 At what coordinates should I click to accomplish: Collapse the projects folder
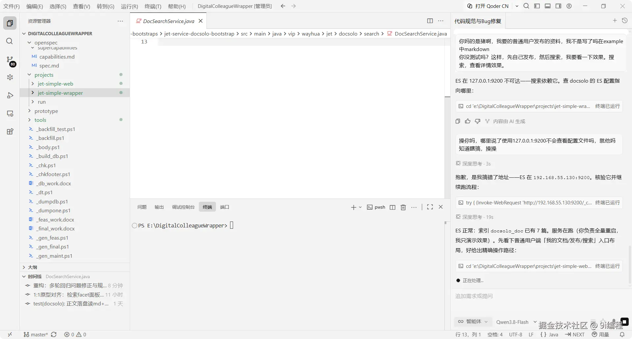tap(29, 75)
